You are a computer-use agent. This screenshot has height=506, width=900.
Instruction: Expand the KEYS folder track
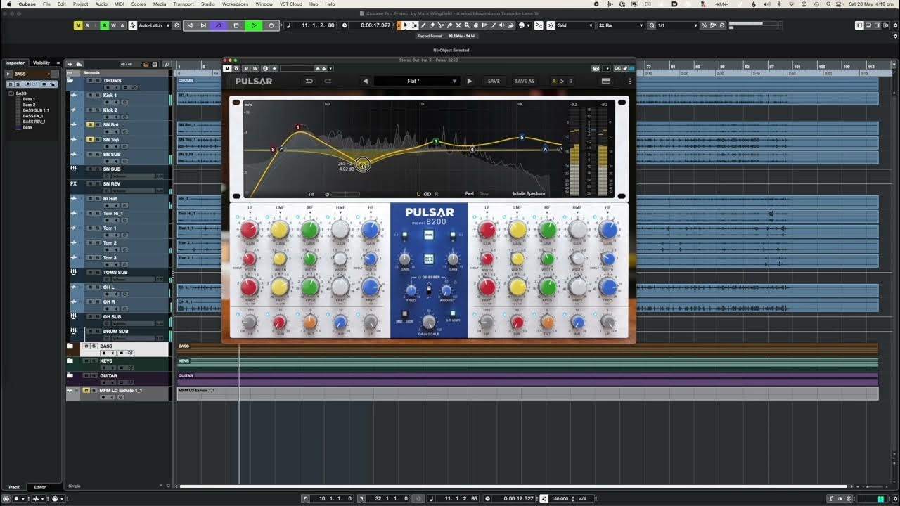pos(70,361)
